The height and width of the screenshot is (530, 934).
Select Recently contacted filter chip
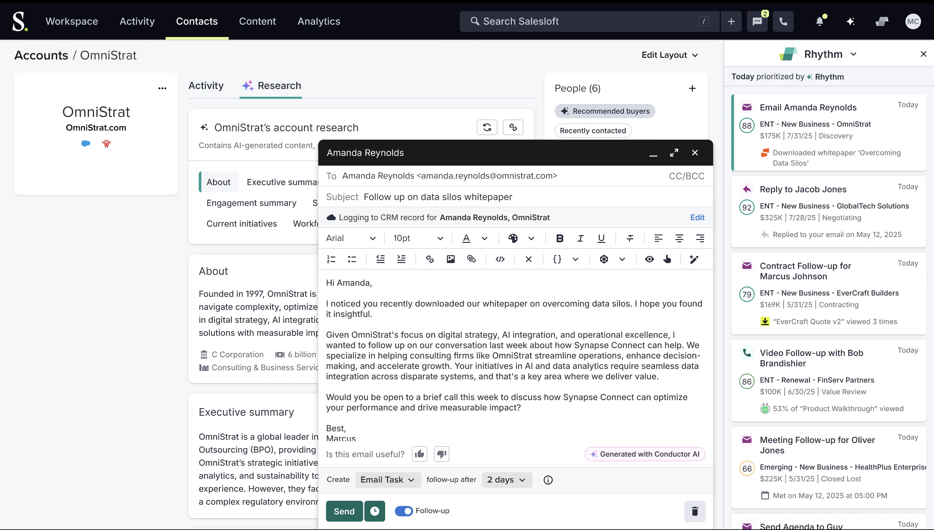point(593,131)
